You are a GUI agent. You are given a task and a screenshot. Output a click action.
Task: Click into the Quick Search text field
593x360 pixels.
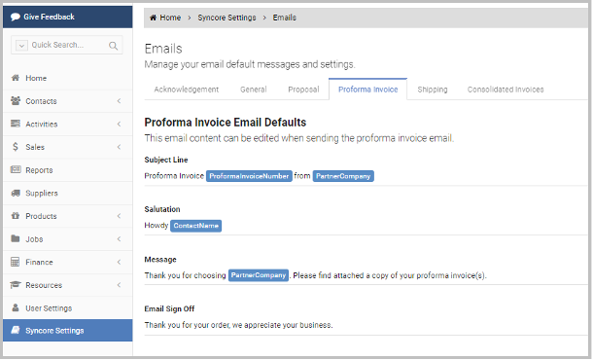(67, 45)
